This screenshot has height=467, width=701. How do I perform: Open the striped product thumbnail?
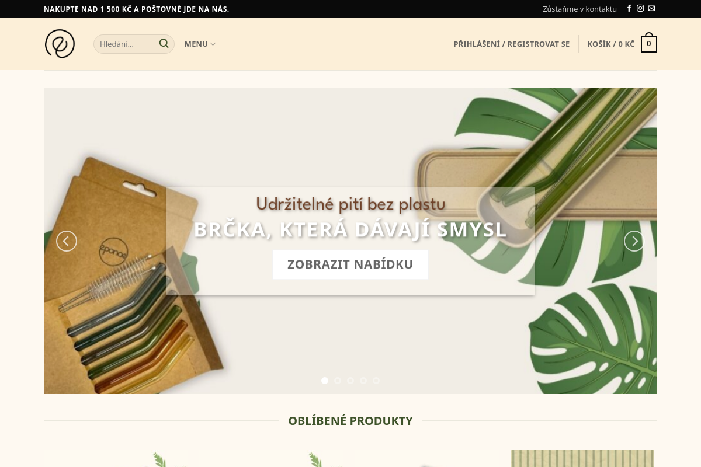point(582,458)
